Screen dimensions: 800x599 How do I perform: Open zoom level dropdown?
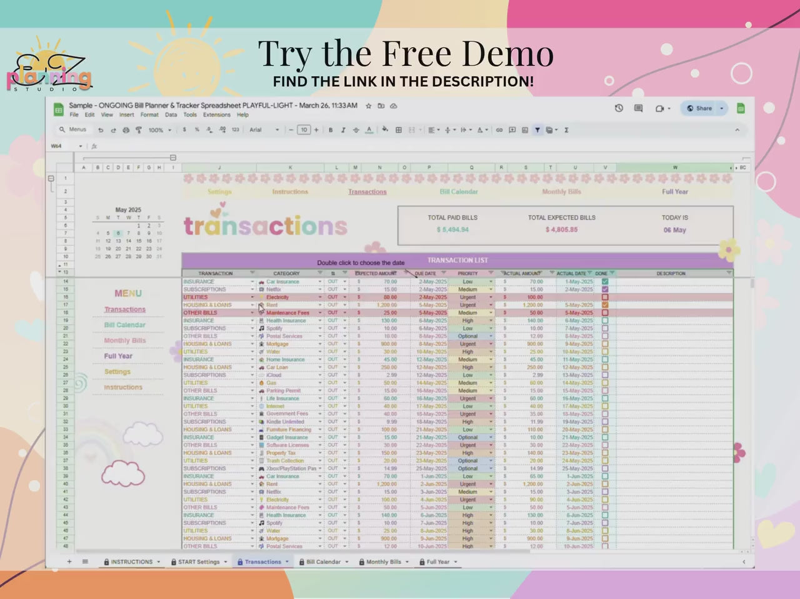(x=159, y=130)
